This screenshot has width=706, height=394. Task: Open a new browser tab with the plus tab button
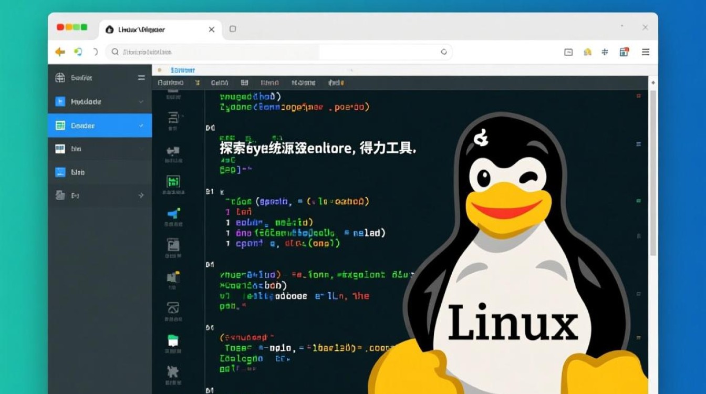232,29
